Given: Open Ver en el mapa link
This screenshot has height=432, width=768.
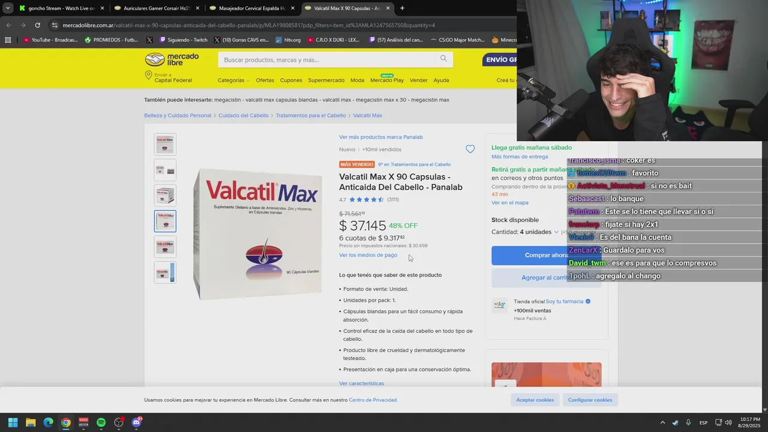Looking at the screenshot, I should point(510,203).
